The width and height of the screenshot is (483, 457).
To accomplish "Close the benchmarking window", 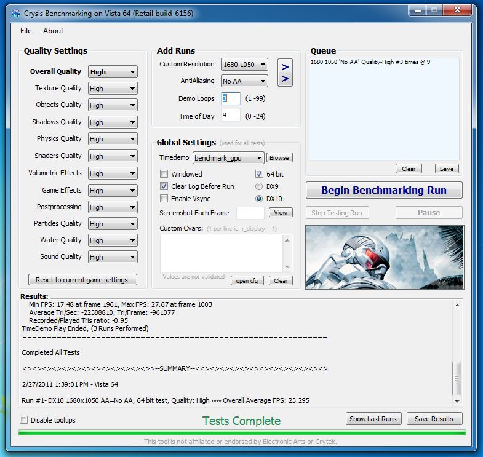I will pyautogui.click(x=457, y=10).
